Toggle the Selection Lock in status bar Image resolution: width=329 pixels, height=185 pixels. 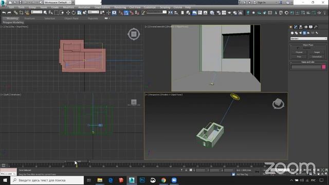pos(186,170)
